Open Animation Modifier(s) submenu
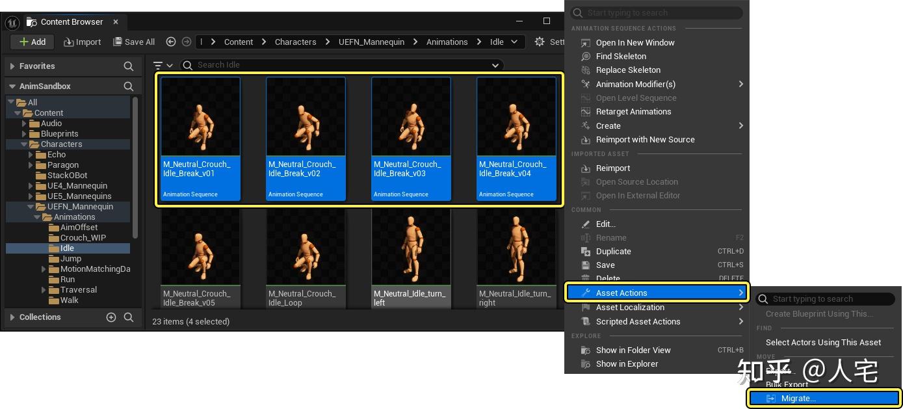This screenshot has height=409, width=903. [x=657, y=85]
